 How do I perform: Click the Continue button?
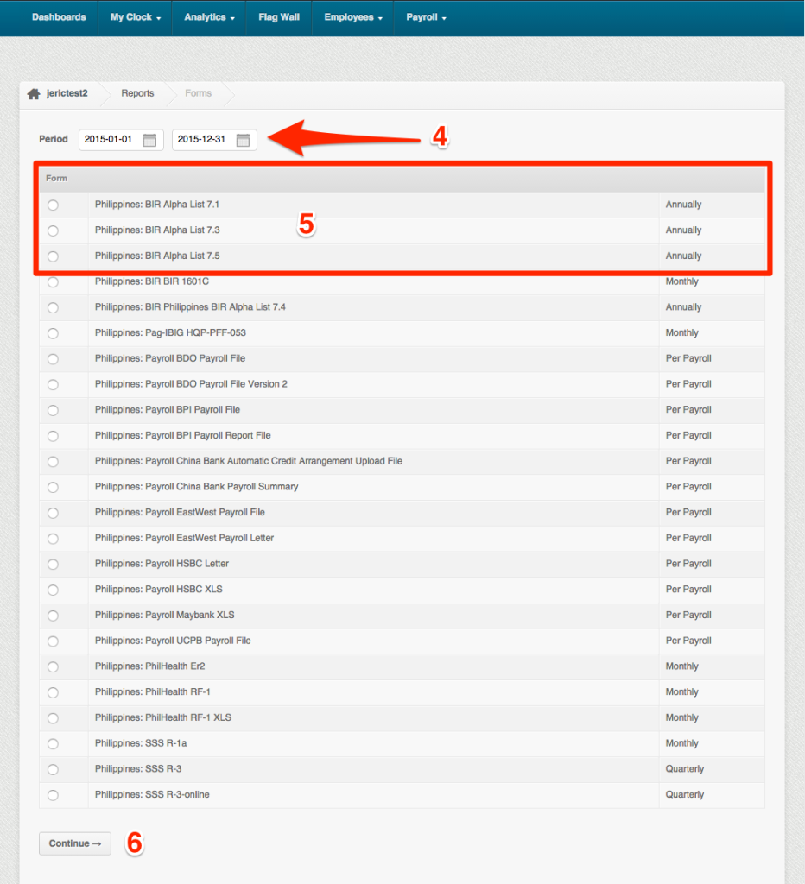coord(74,844)
